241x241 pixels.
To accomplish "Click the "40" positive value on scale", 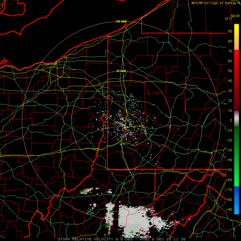I will [230, 81].
